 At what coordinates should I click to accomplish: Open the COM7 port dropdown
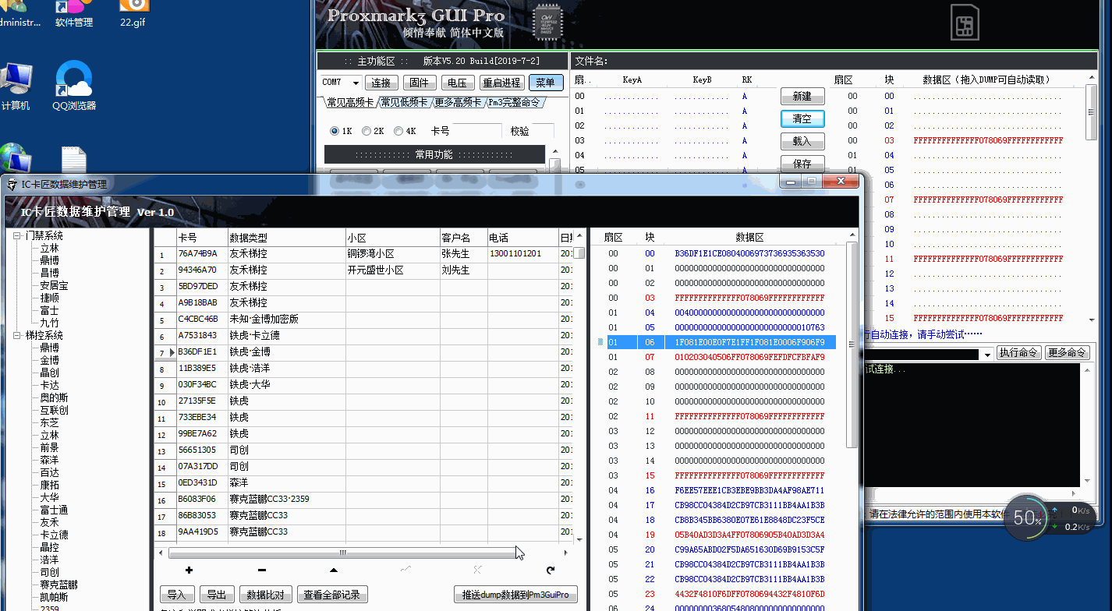pos(356,83)
